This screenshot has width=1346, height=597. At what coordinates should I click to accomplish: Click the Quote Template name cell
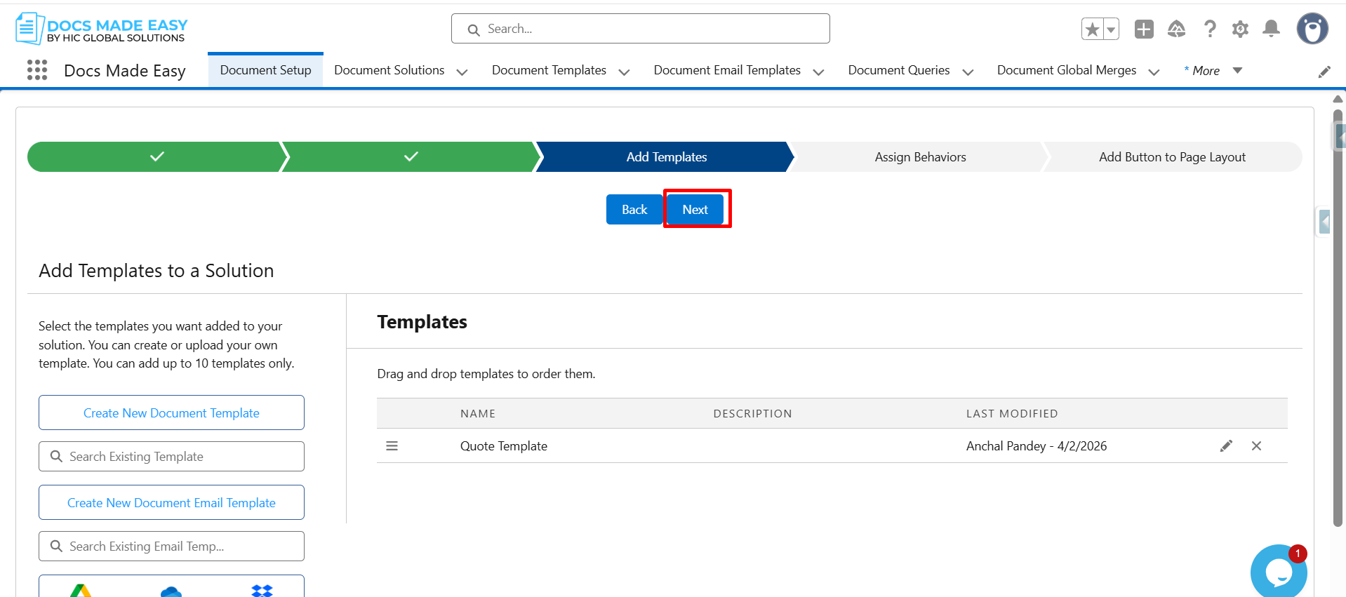[x=503, y=446]
